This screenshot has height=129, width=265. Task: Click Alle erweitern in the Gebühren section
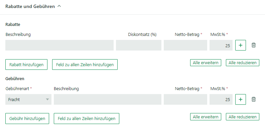pyautogui.click(x=206, y=117)
